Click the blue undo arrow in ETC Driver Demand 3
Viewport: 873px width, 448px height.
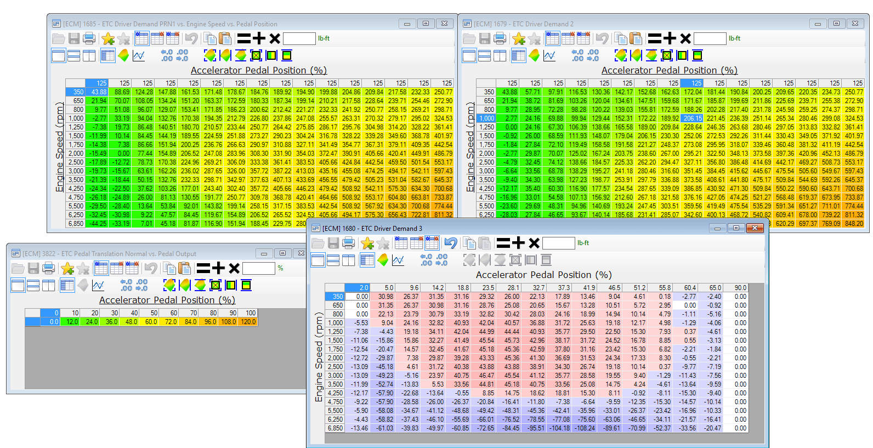(x=451, y=243)
